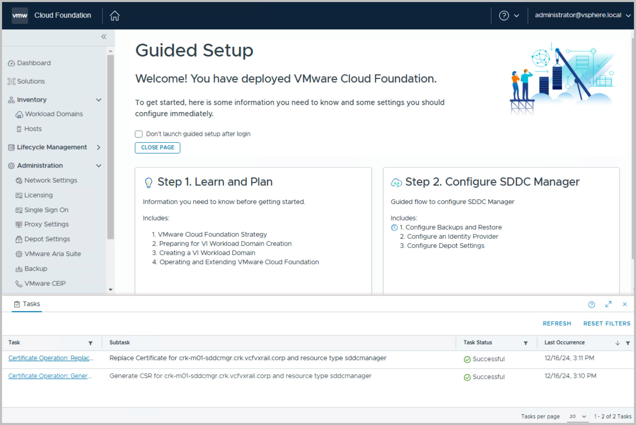Viewport: 636px width, 425px height.
Task: Navigate to Workload Domains
Action: (54, 114)
